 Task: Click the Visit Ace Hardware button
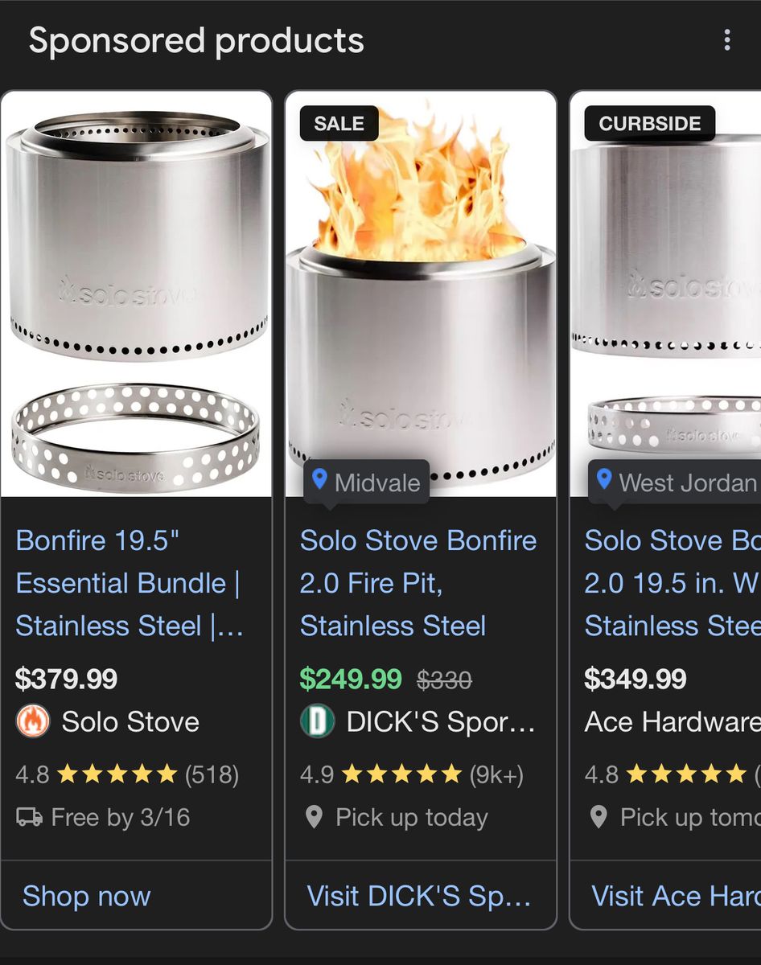point(666,895)
